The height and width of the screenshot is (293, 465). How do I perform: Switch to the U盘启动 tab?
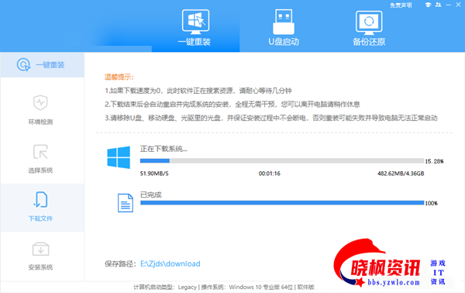pyautogui.click(x=284, y=28)
